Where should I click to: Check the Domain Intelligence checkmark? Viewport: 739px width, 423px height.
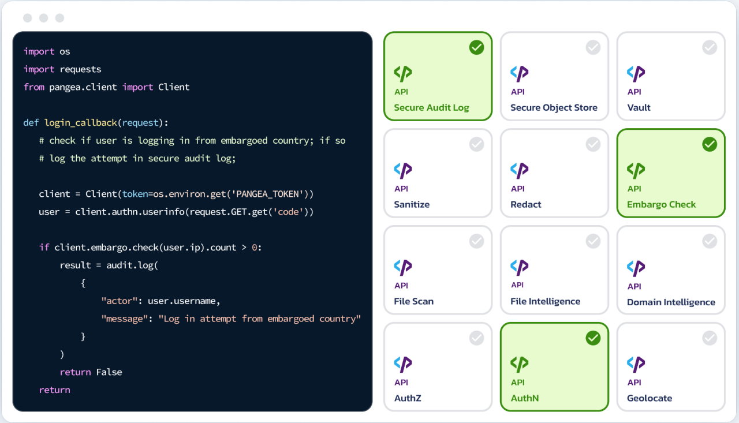(x=710, y=241)
